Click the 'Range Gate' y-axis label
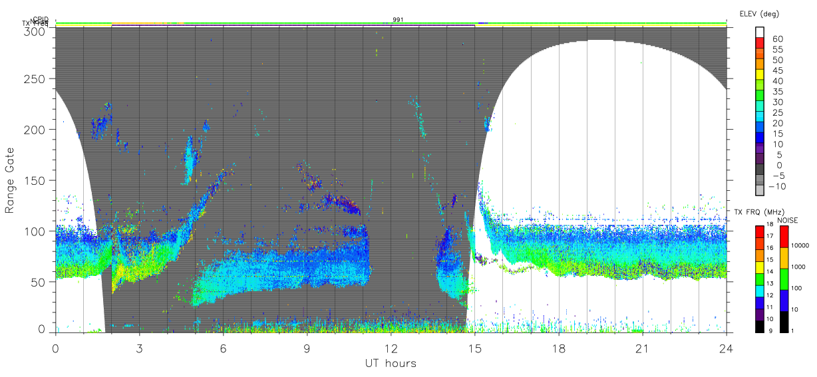The image size is (817, 377). pos(9,180)
